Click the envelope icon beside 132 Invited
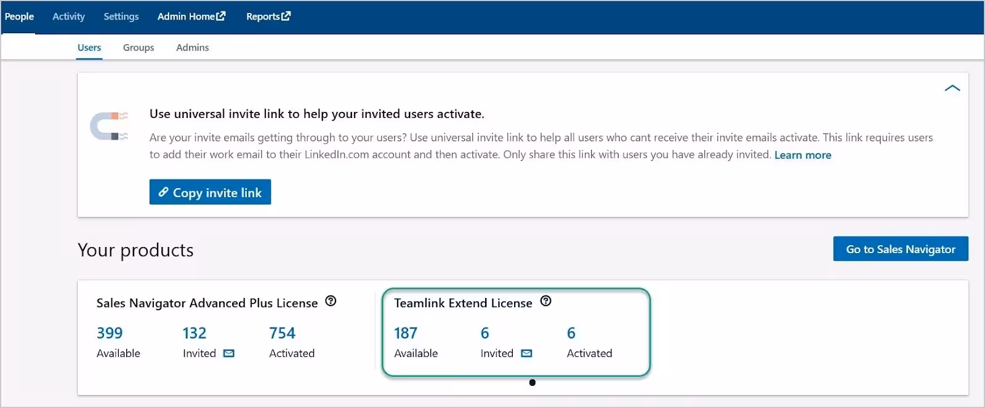Image resolution: width=985 pixels, height=408 pixels. [x=229, y=353]
